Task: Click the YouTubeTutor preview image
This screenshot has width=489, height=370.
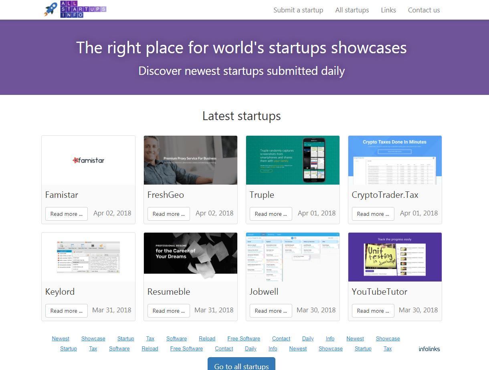Action: pos(395,257)
